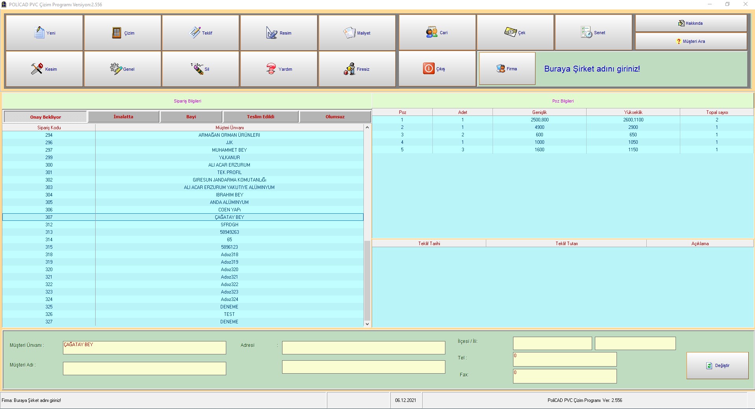Open the Hakkında about button
This screenshot has width=755, height=409.
(691, 23)
